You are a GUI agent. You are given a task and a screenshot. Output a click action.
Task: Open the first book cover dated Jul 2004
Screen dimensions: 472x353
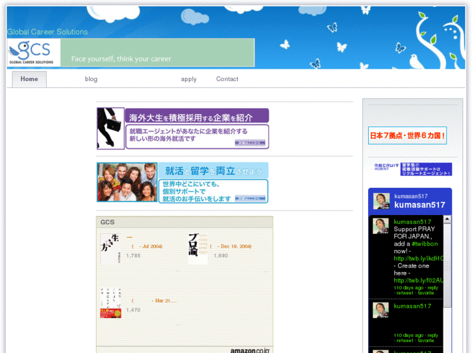tap(110, 249)
